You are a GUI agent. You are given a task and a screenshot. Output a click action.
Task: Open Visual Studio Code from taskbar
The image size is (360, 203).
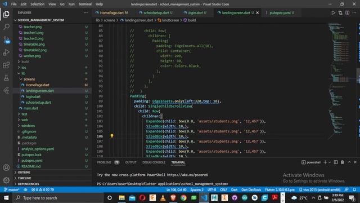coord(204,198)
